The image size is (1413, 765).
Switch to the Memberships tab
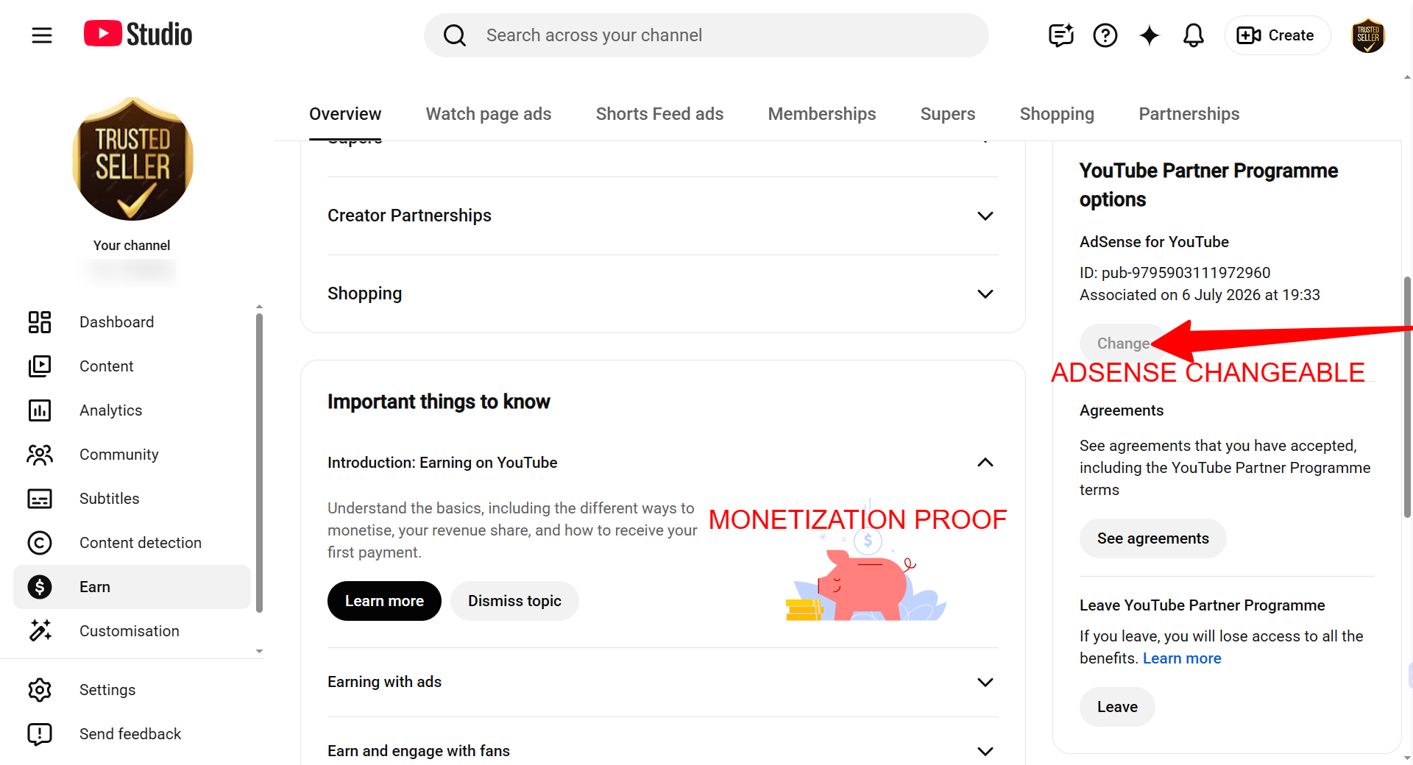click(822, 114)
